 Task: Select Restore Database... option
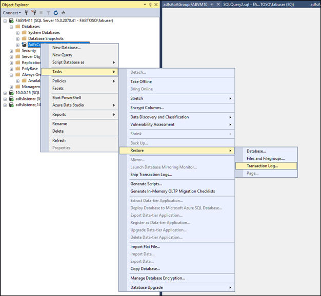coord(266,151)
